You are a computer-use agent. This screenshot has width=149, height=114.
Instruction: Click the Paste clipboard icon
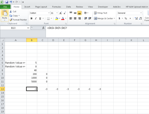point(5,13)
